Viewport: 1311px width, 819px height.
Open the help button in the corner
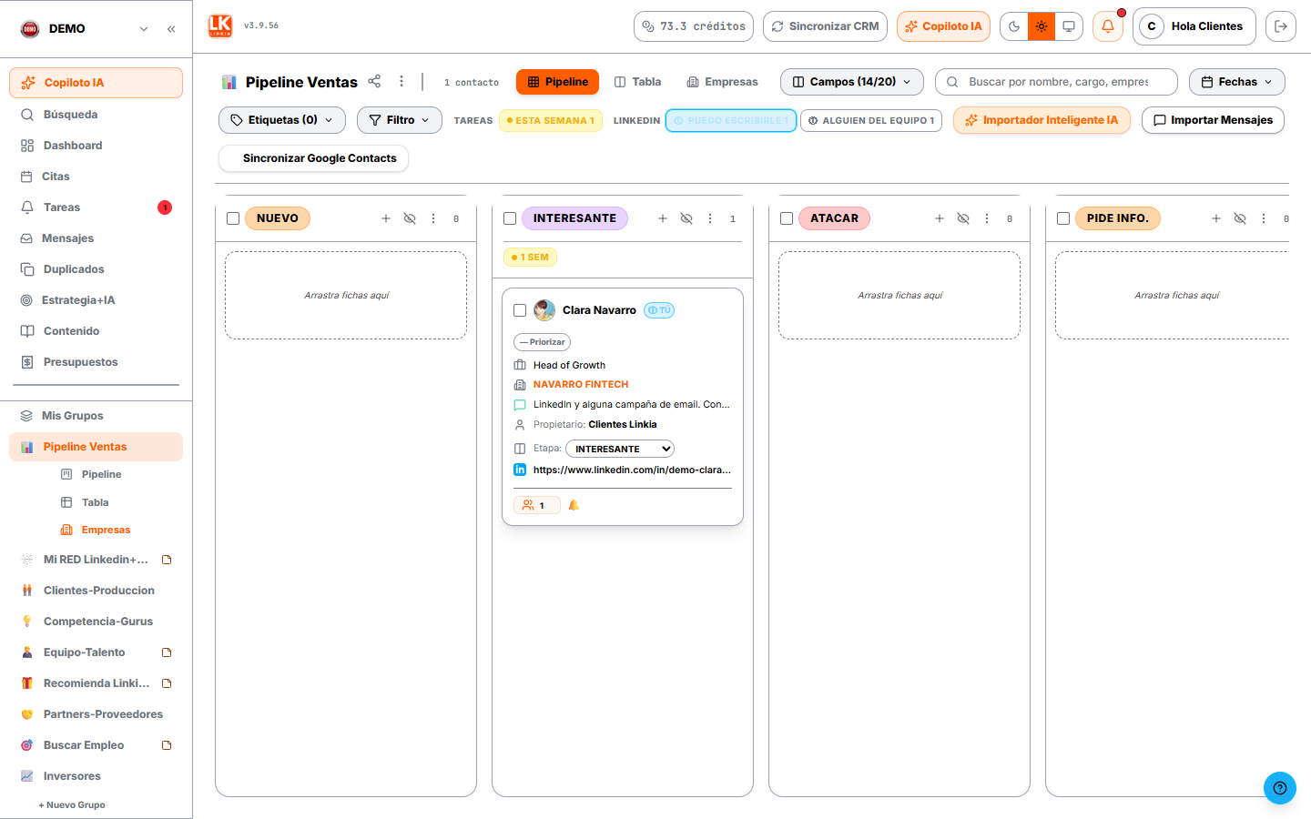click(1279, 788)
